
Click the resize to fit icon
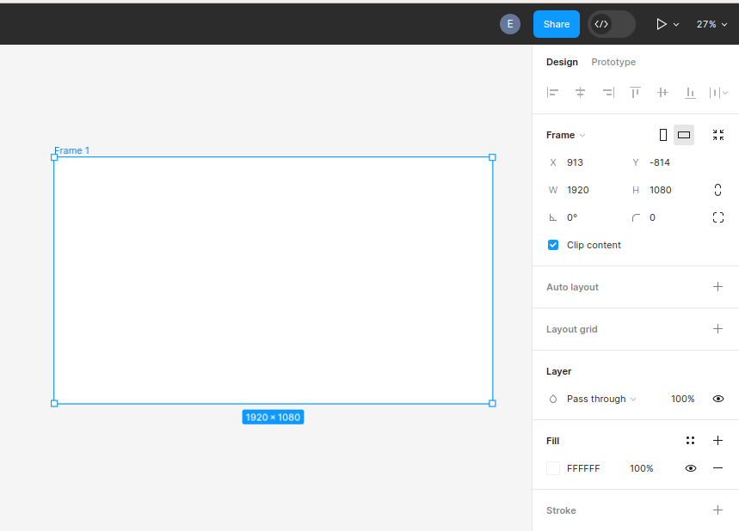click(718, 135)
